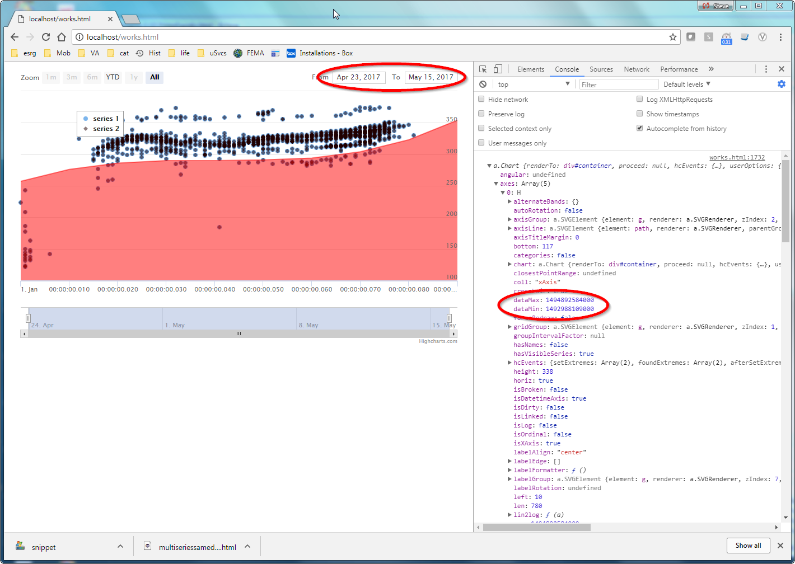Toggle series 2 legend item

tap(101, 129)
